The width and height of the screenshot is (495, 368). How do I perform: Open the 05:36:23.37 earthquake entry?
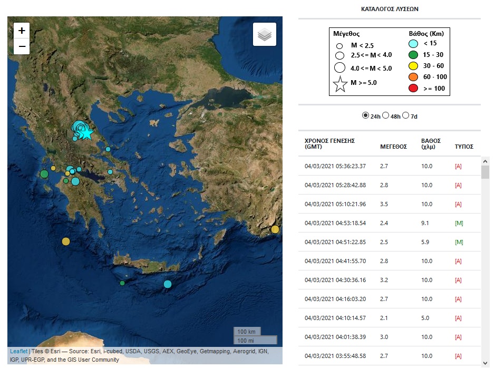coord(335,166)
